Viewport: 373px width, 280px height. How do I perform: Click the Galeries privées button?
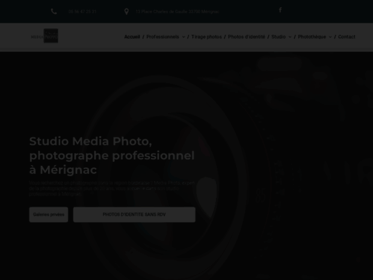[49, 215]
